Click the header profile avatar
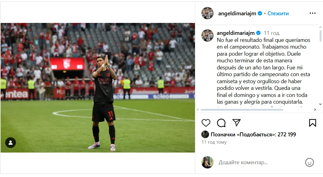Screen dimensions: 323x177 click(207, 13)
